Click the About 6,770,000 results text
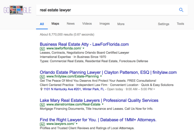Image resolution: width=194 pixels, height=132 pixels. [67, 35]
